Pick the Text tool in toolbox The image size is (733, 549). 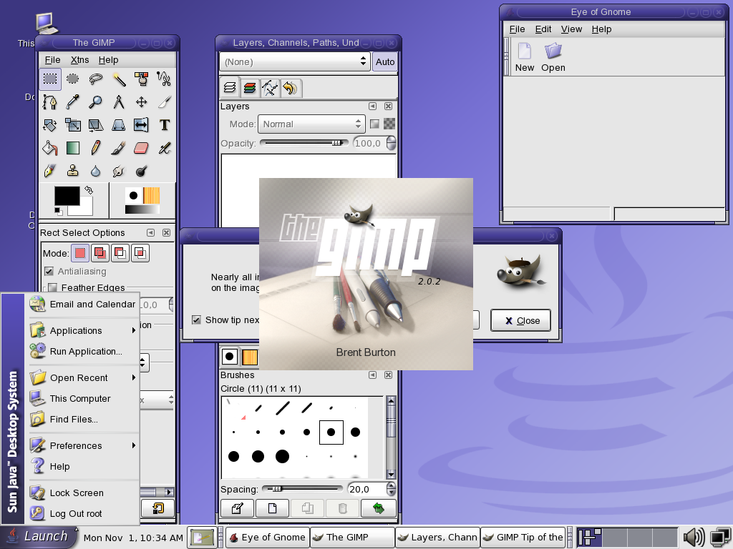pyautogui.click(x=165, y=125)
